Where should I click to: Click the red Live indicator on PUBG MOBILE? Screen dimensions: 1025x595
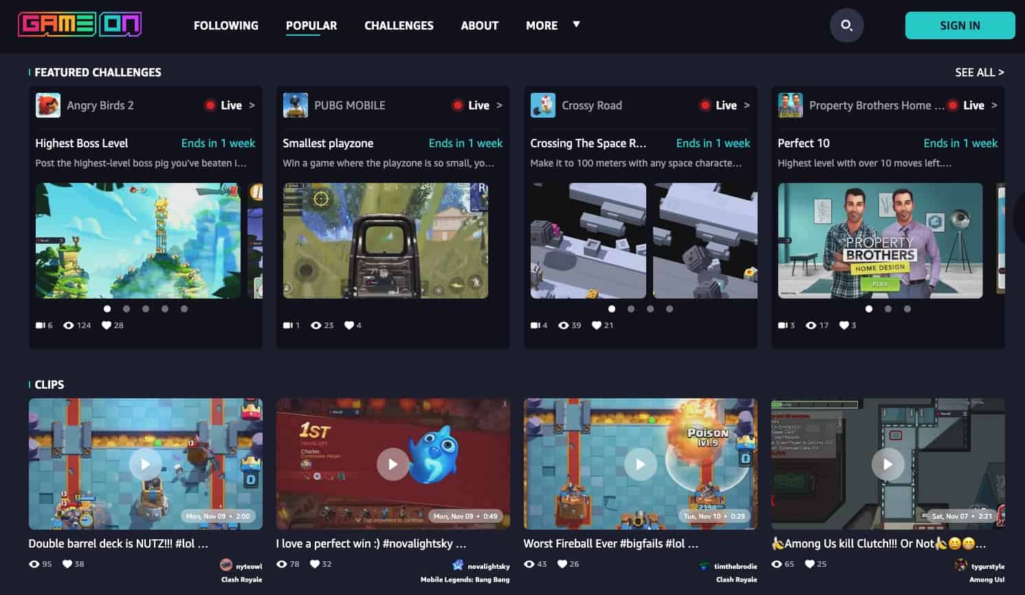457,105
